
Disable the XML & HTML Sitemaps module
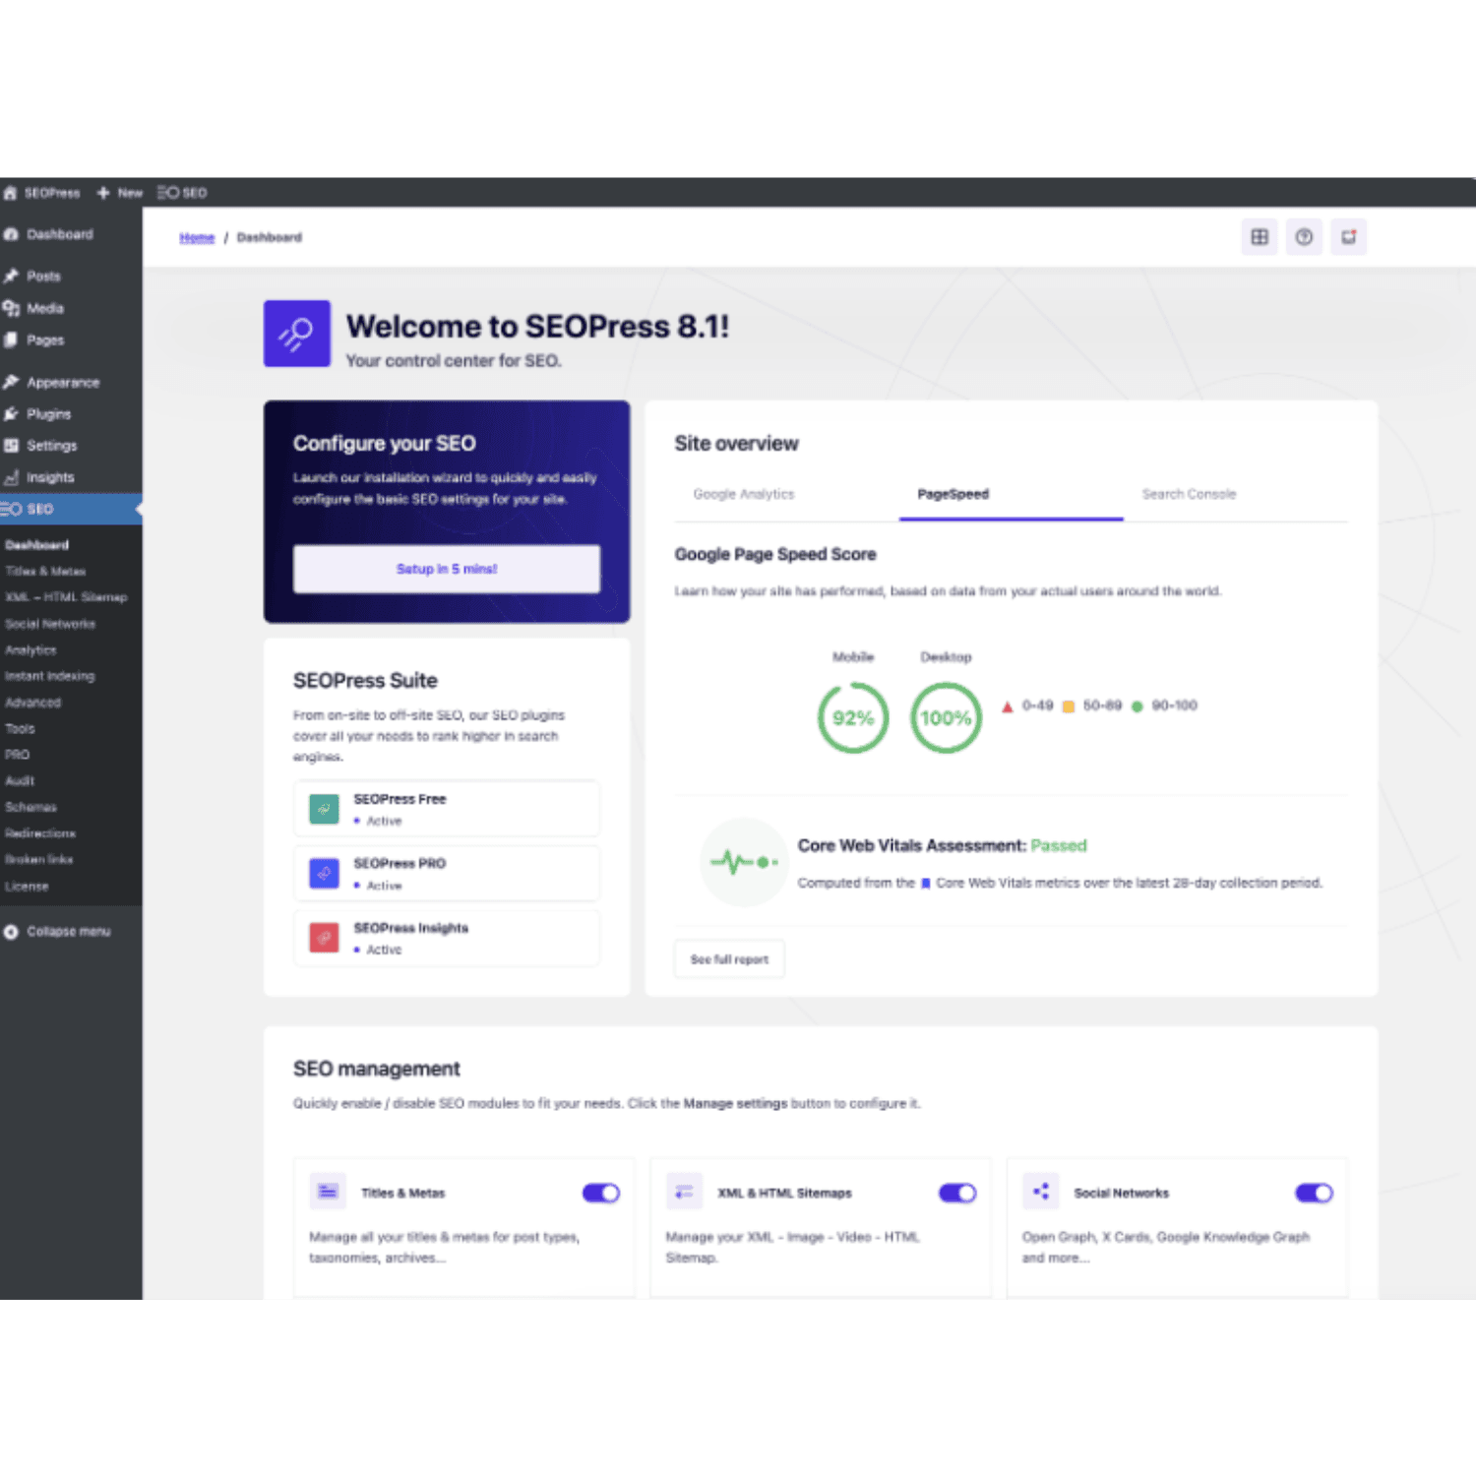pos(955,1192)
